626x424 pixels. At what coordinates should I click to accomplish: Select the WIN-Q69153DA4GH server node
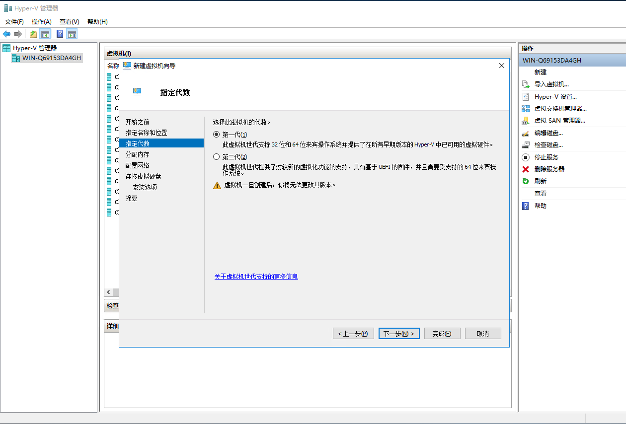tap(51, 58)
